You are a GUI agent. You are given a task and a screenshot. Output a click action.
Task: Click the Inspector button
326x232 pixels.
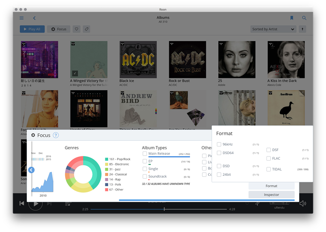pos(271,195)
